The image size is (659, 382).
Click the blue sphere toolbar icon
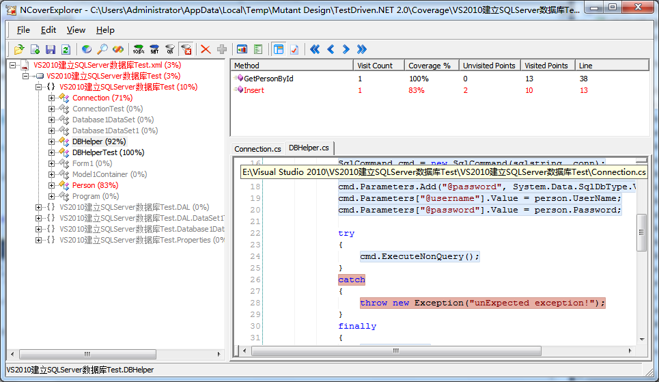87,50
